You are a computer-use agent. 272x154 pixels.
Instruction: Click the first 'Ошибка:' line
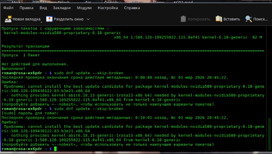pos(10,82)
